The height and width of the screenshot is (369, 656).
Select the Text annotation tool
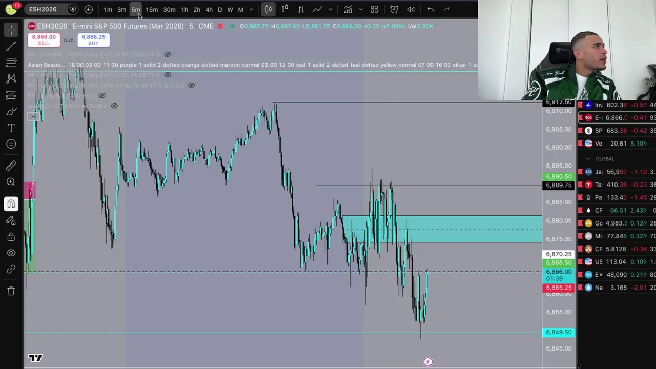[x=11, y=128]
